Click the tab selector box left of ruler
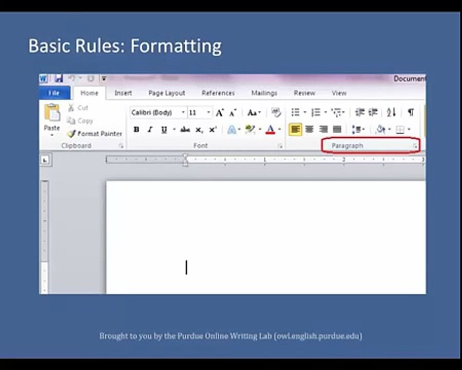This screenshot has width=462, height=370. pyautogui.click(x=45, y=160)
